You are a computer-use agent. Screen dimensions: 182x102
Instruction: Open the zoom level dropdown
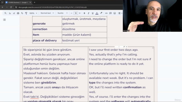[x=33, y=13]
